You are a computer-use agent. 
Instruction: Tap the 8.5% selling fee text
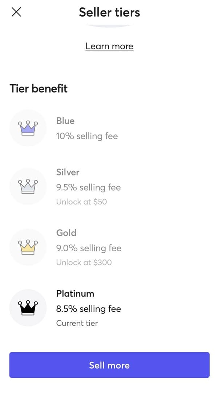tap(88, 309)
